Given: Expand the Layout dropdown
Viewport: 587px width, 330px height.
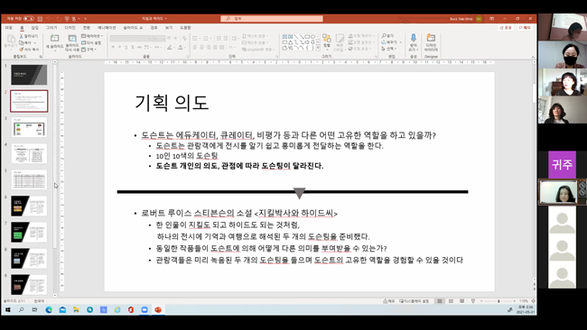Looking at the screenshot, I should (92, 36).
